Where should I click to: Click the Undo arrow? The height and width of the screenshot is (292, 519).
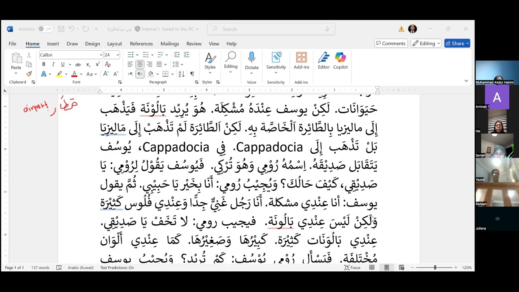click(71, 29)
